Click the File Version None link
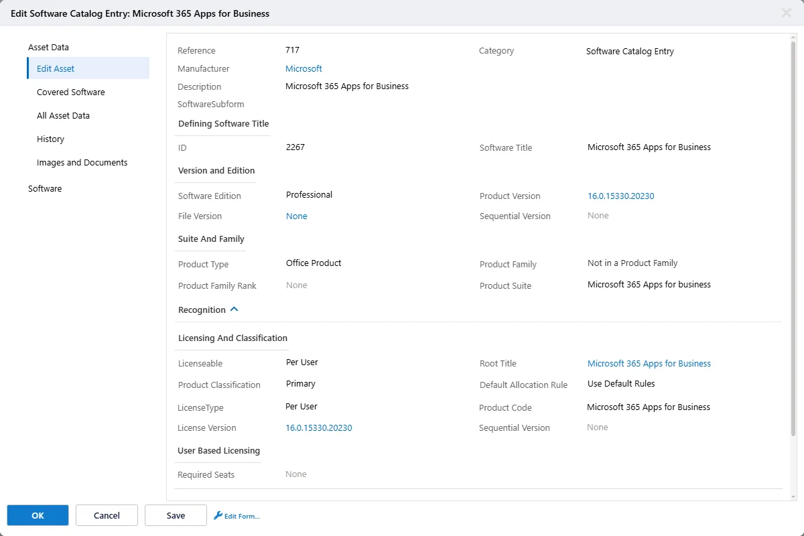804x536 pixels. pyautogui.click(x=297, y=216)
